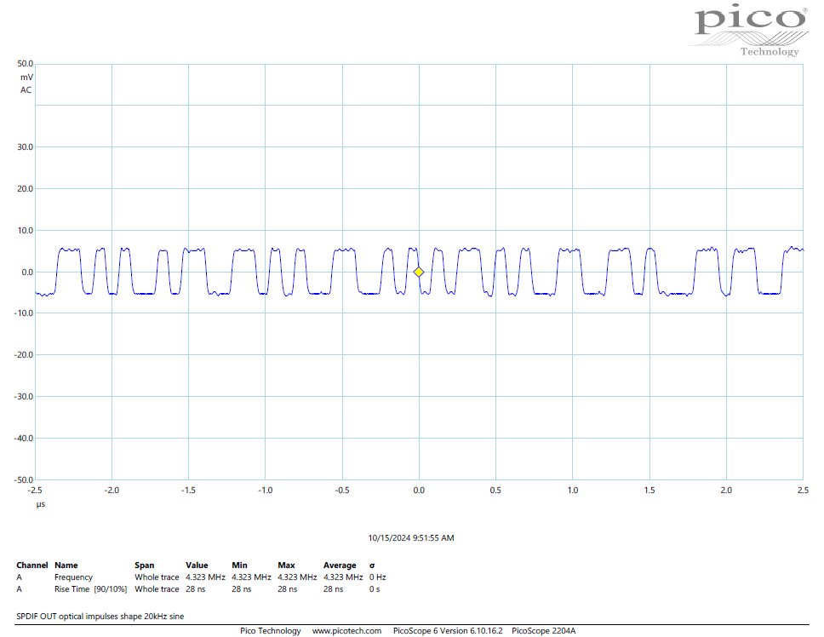Select the Frequency value 4.323 MHz in Value column

(x=205, y=577)
